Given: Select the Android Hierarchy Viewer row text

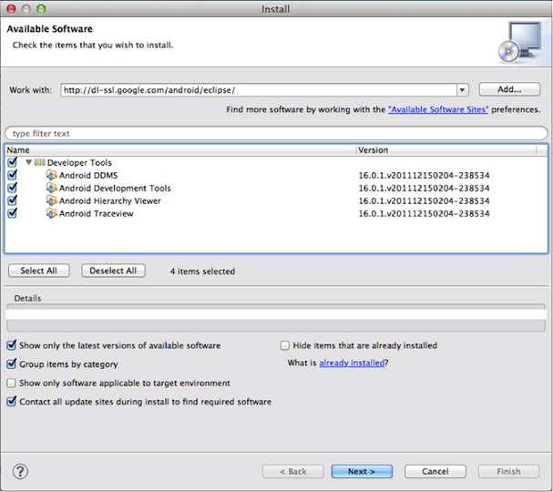Looking at the screenshot, I should (110, 200).
